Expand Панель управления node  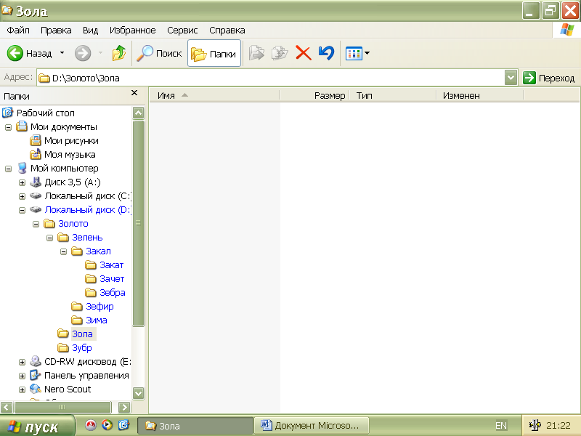[x=22, y=376]
